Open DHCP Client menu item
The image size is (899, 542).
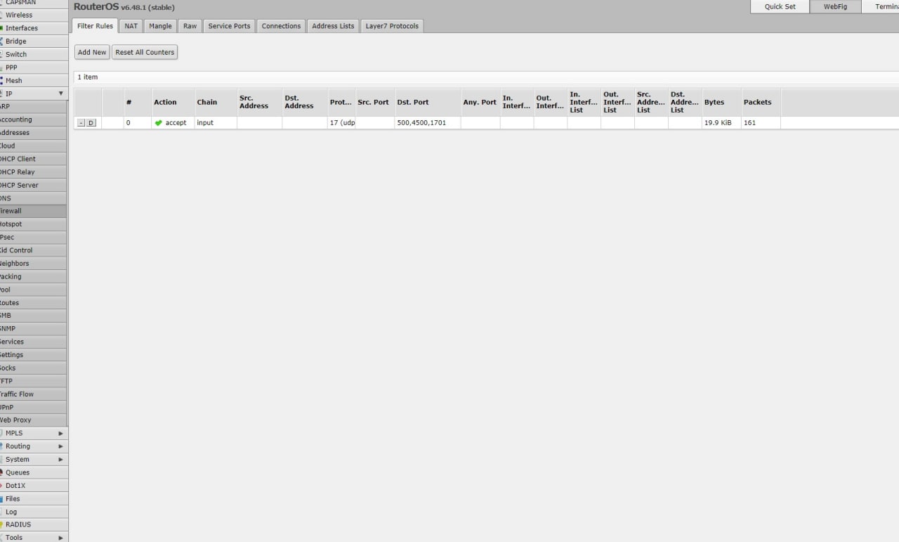(x=33, y=159)
